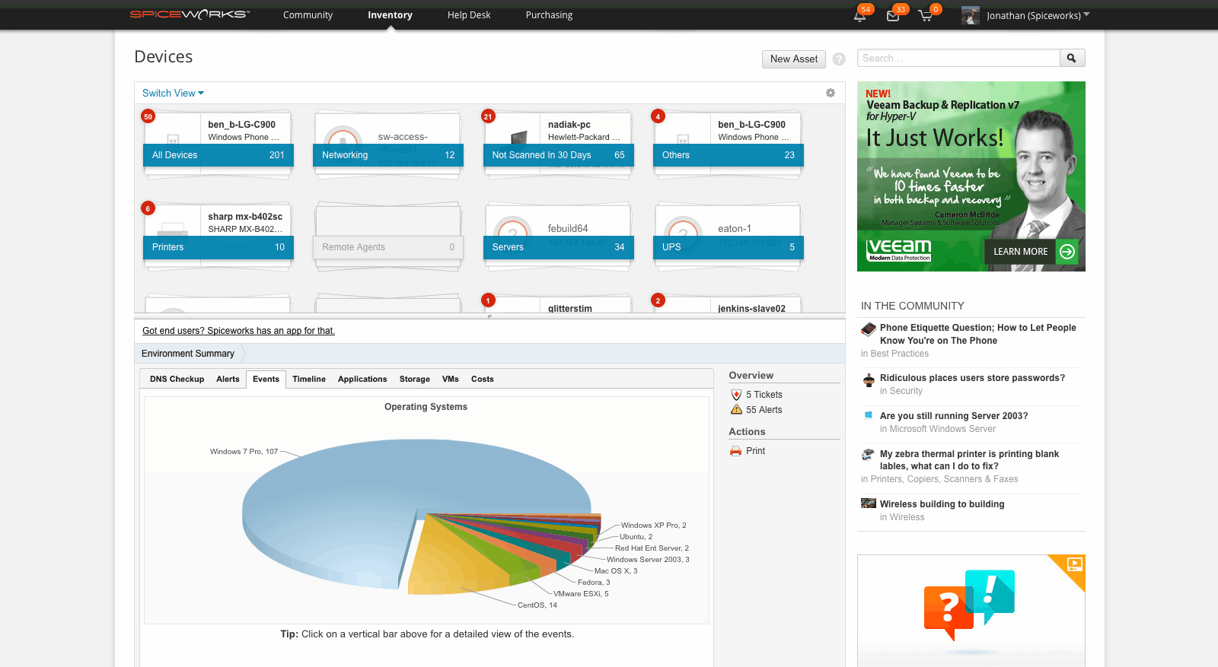Click the red 50 alert badge
This screenshot has width=1218, height=667.
point(148,116)
